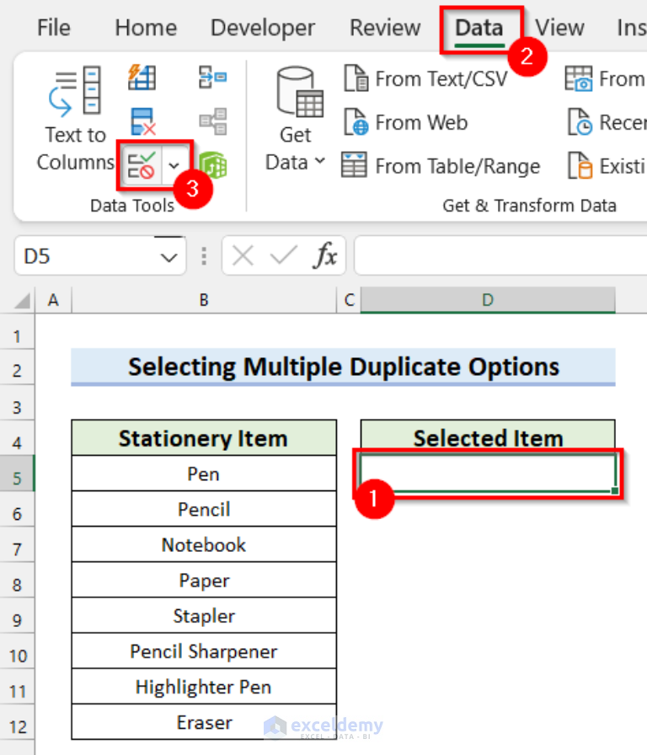
Task: Click the Consolidate icon
Action: pyautogui.click(x=211, y=78)
